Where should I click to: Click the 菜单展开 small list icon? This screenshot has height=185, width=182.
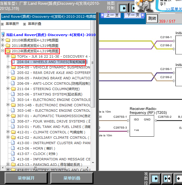tap(2, 24)
